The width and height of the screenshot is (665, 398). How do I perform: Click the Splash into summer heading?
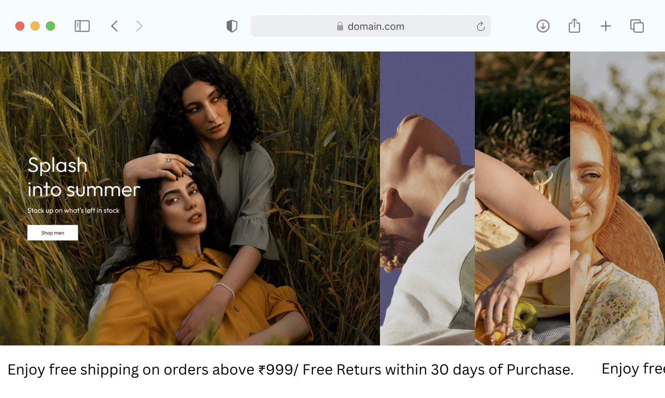pos(84,177)
